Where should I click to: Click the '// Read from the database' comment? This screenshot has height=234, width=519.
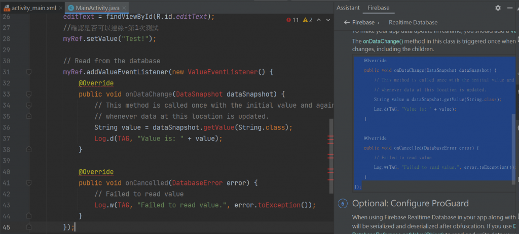112,61
